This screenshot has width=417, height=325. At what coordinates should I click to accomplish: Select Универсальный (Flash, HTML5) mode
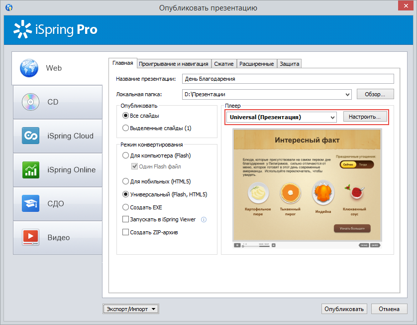(125, 194)
